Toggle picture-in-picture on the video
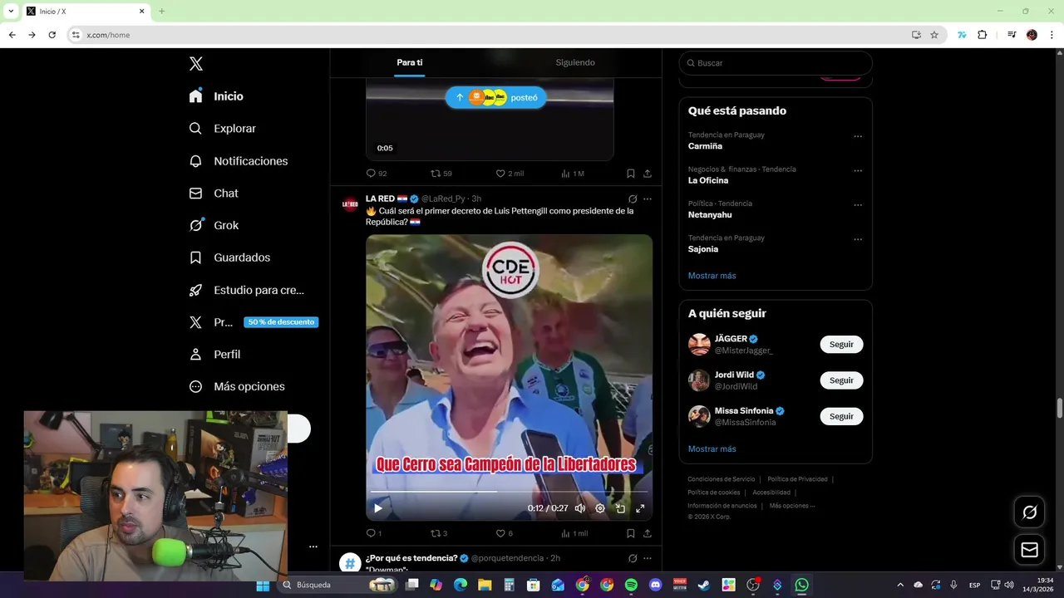The width and height of the screenshot is (1064, 598). click(620, 508)
